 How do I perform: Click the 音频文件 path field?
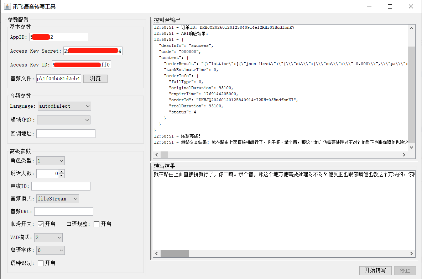[59, 79]
